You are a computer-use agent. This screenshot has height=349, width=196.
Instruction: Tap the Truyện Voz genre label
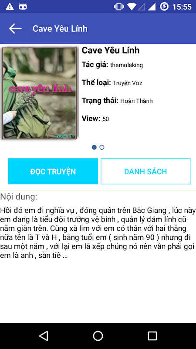click(128, 83)
